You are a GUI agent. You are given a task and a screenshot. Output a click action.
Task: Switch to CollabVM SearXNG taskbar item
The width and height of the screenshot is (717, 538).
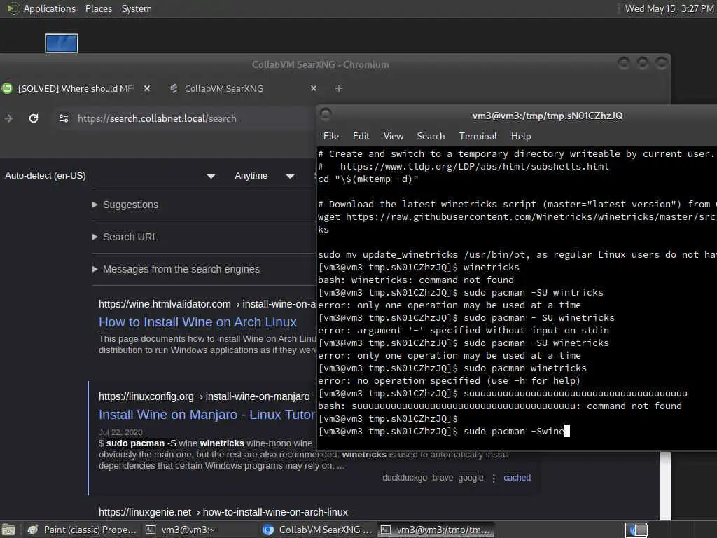point(318,530)
